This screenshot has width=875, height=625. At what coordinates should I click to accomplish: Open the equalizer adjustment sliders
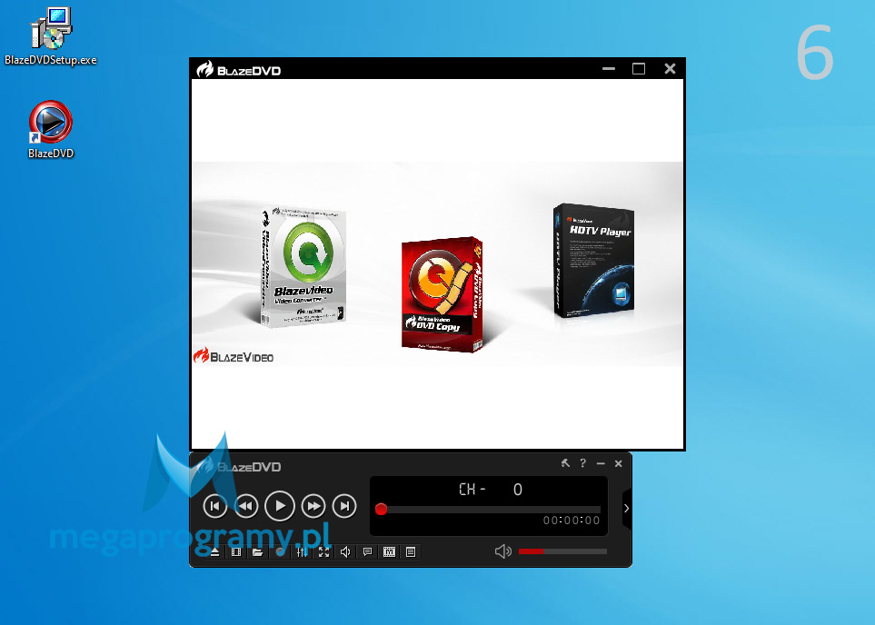tap(302, 552)
